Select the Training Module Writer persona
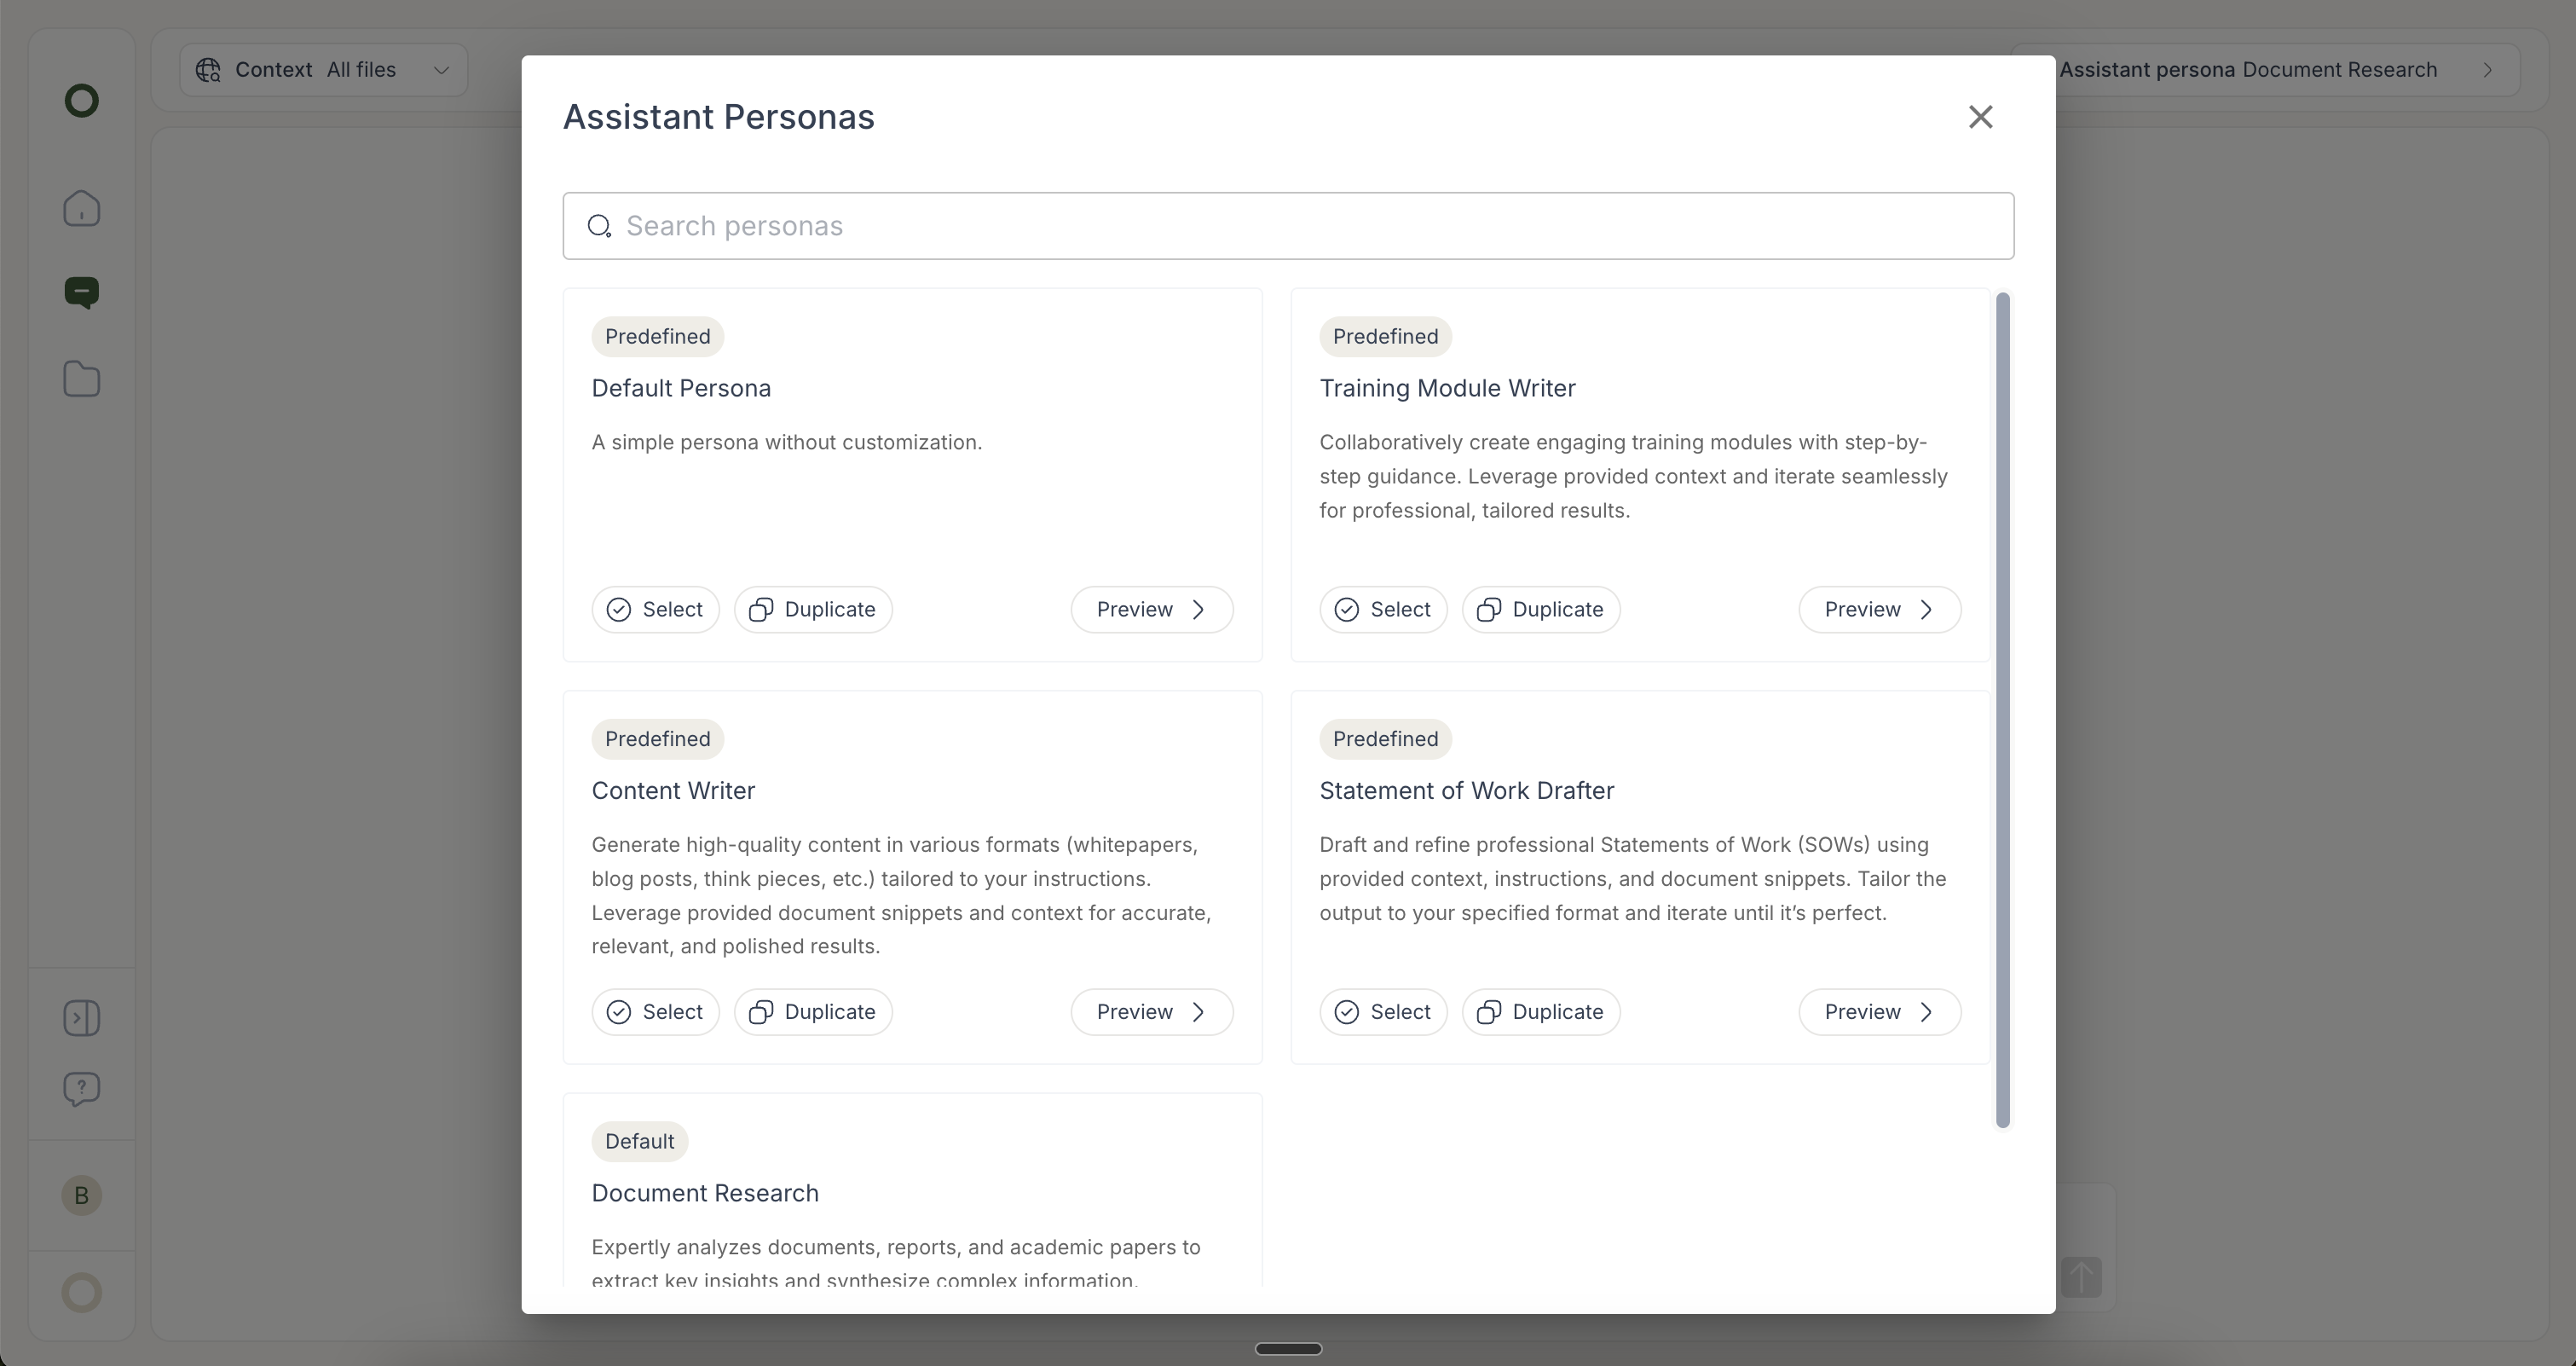This screenshot has height=1366, width=2576. pyautogui.click(x=1383, y=610)
